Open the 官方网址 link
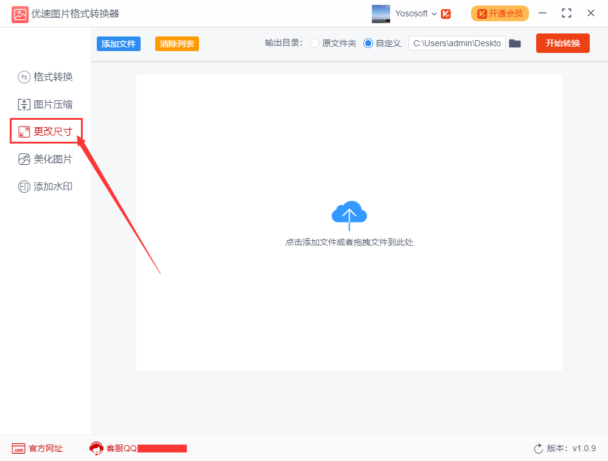Screen dimensions: 608x461 pyautogui.click(x=37, y=449)
